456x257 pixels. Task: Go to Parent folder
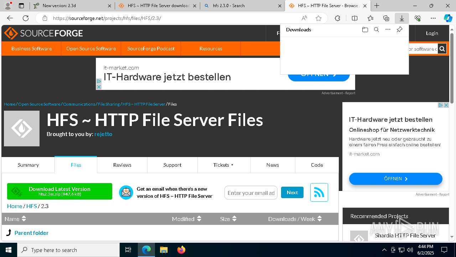tap(31, 233)
